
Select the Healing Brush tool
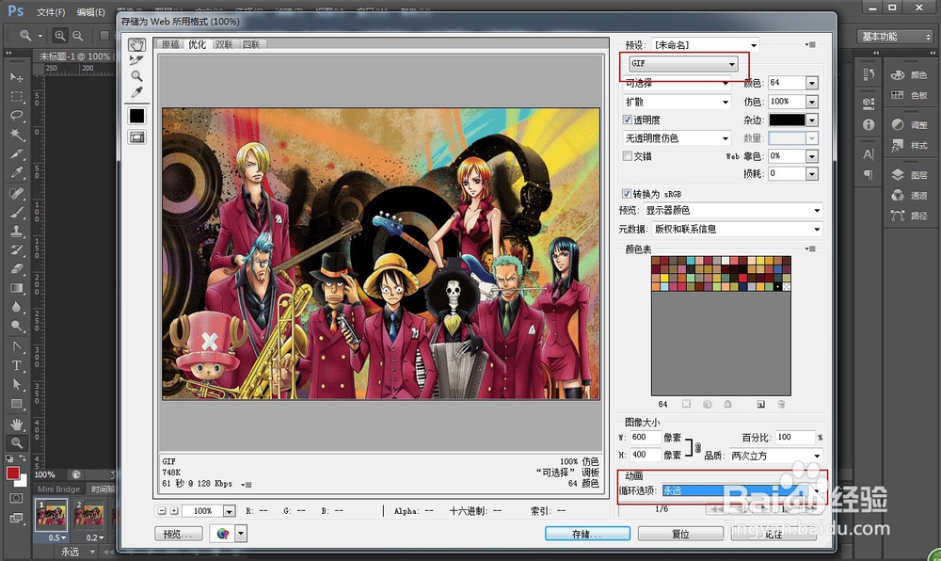[17, 193]
